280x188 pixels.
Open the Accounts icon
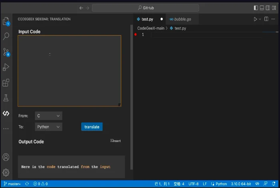point(6,157)
